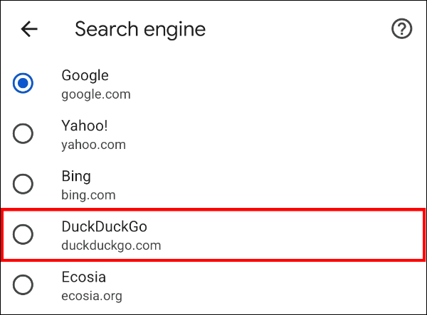Tap the blue dot in Google's radio button

[x=23, y=83]
